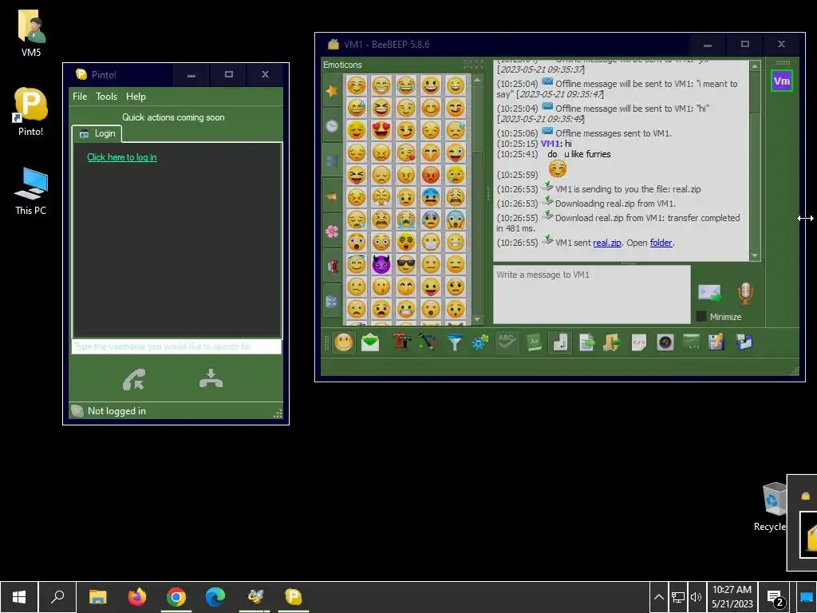Insert the sunglasses emoticon
The width and height of the screenshot is (817, 613).
click(406, 264)
